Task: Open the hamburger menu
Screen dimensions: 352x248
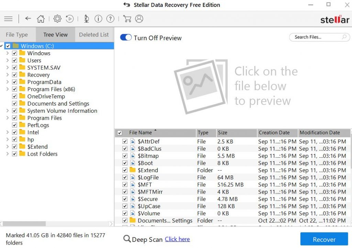Action: pyautogui.click(x=8, y=19)
